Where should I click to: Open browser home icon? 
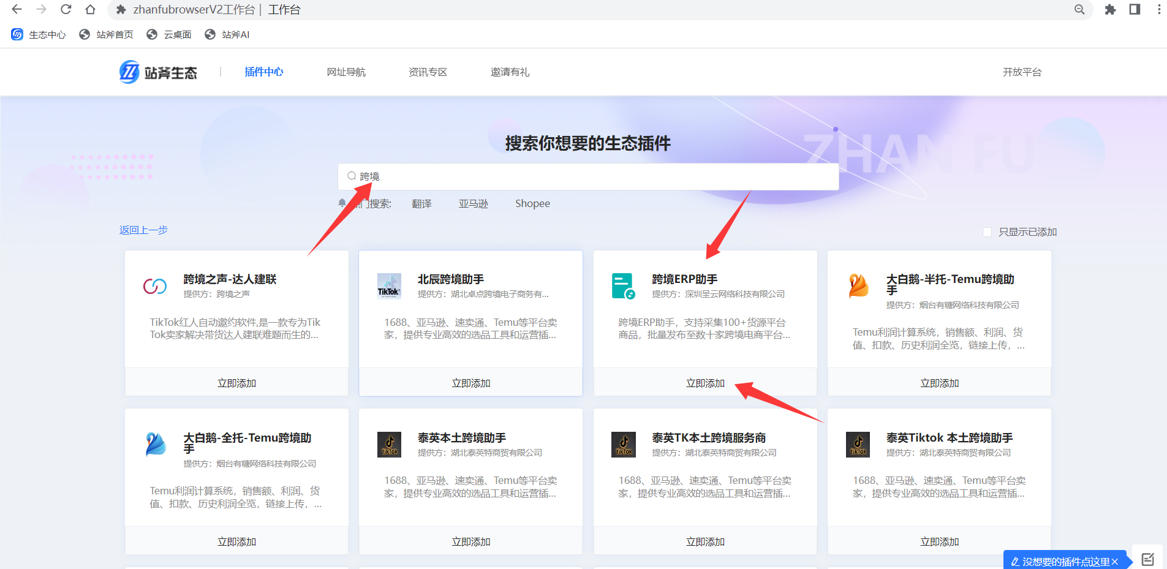click(x=90, y=9)
